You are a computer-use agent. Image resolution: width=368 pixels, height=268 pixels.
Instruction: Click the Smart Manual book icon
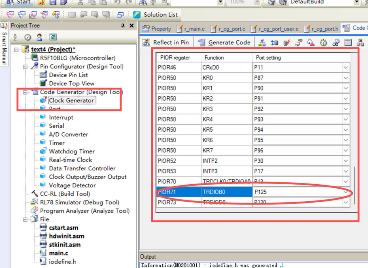(4, 26)
